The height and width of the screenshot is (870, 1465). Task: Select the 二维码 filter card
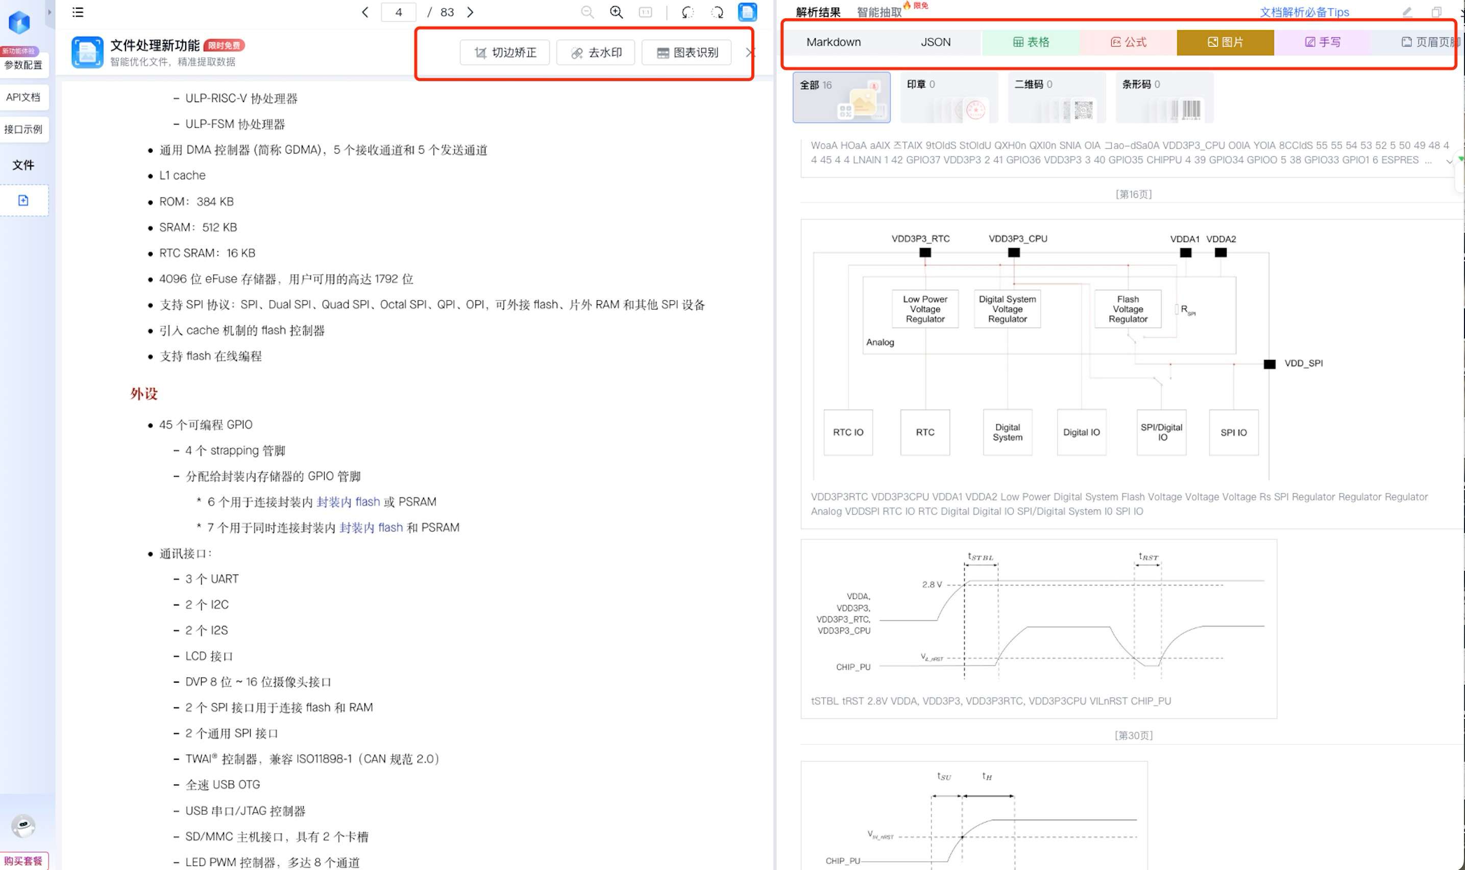click(1056, 98)
